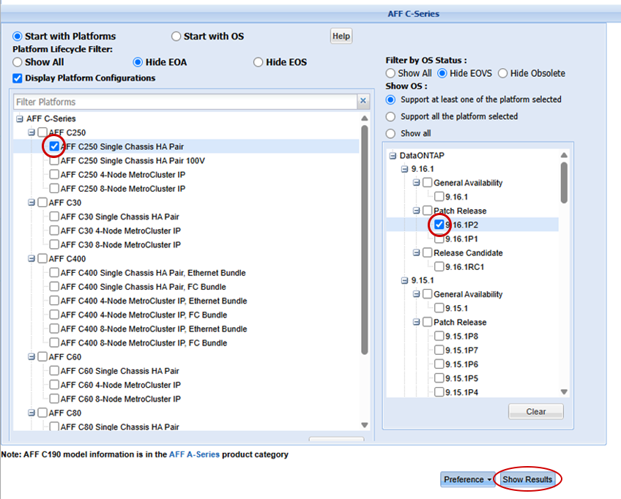The width and height of the screenshot is (621, 499).
Task: Collapse 9.15.1 General Availability group
Action: tap(416, 294)
